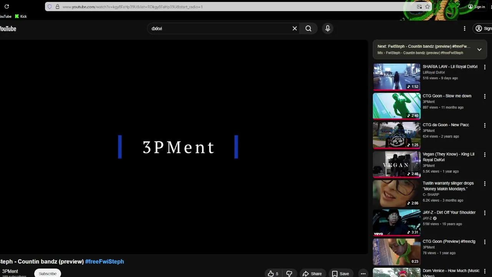This screenshot has height=277, width=492.
Task: Clear the YouTube search box with X
Action: click(295, 28)
